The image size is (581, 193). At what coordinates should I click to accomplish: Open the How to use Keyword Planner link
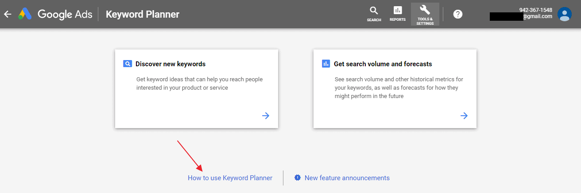(x=230, y=178)
